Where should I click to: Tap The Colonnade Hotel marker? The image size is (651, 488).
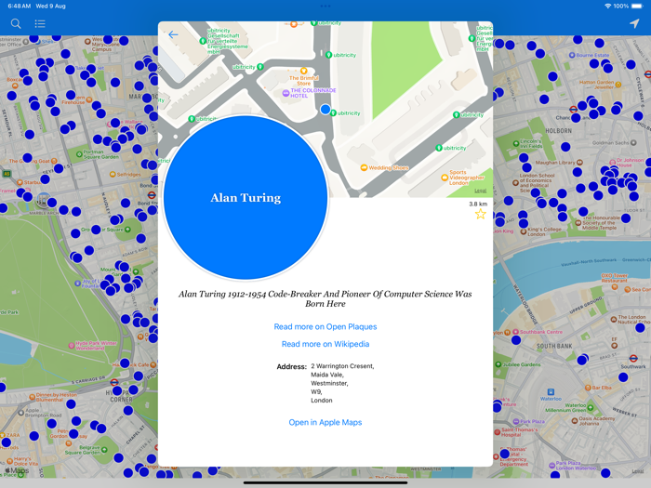(286, 93)
